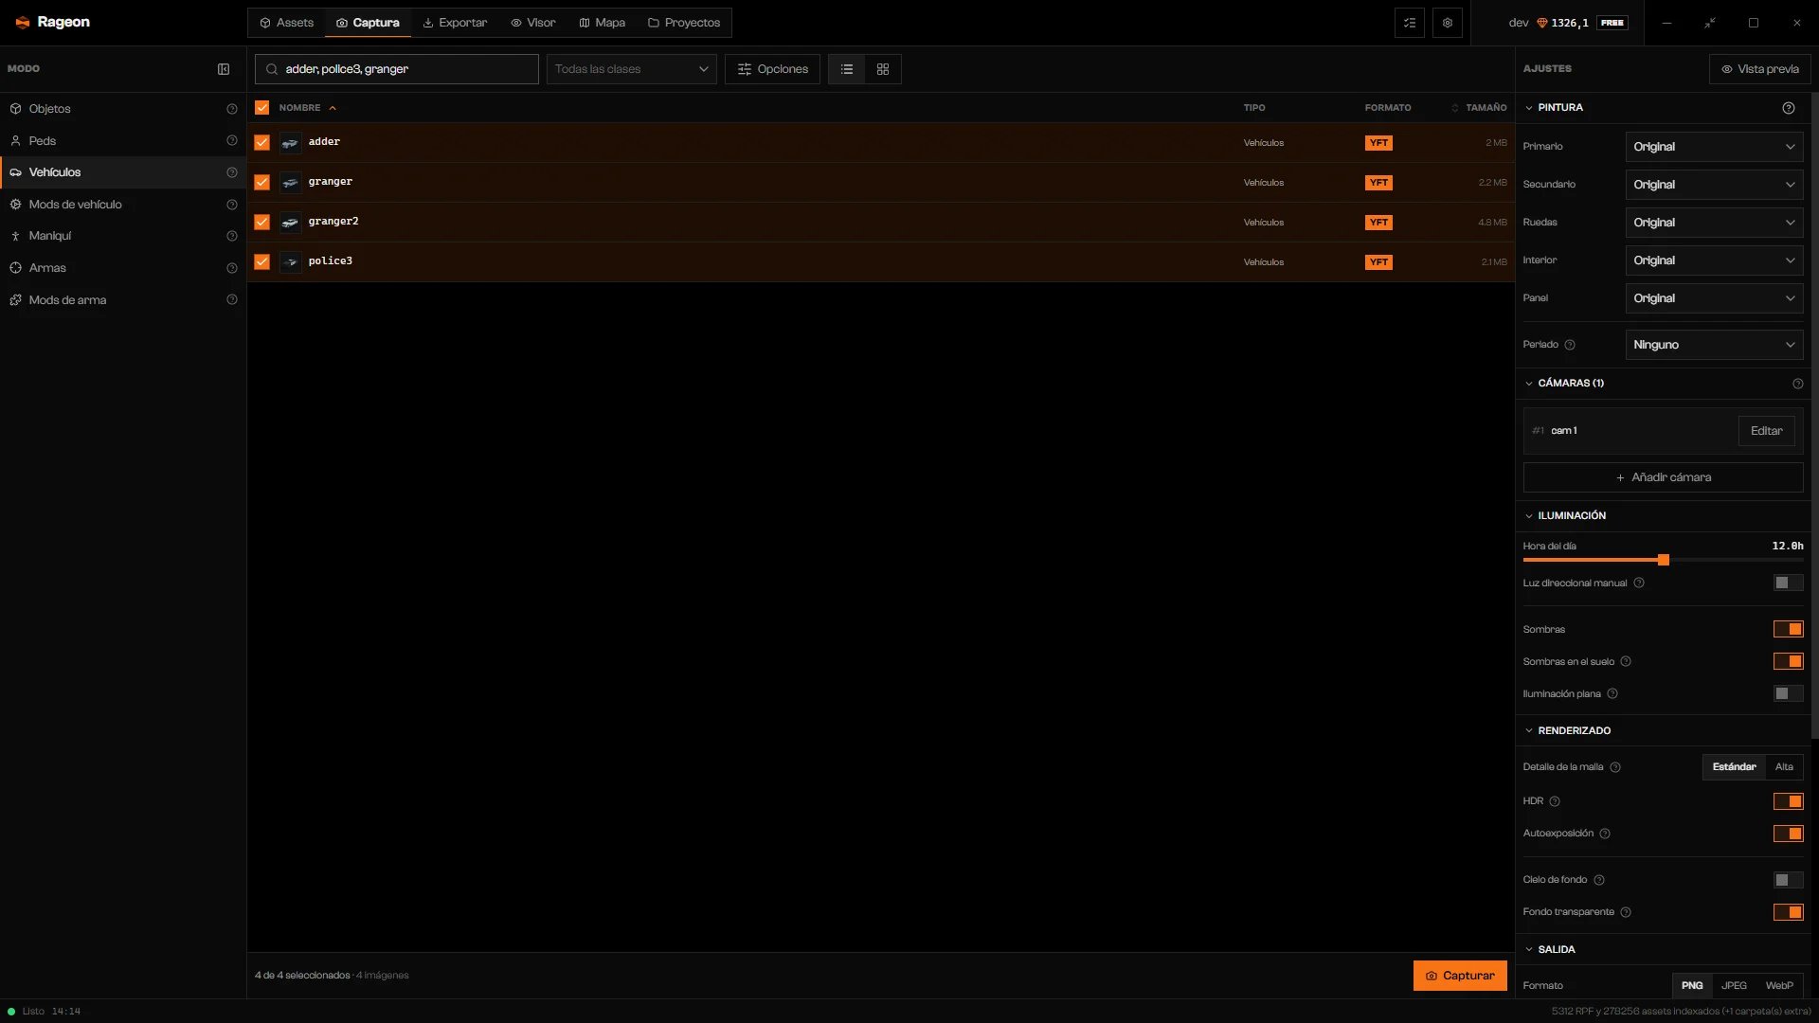Enable the Luz direccional manual toggle
Viewport: 1819px width, 1023px height.
click(x=1789, y=583)
